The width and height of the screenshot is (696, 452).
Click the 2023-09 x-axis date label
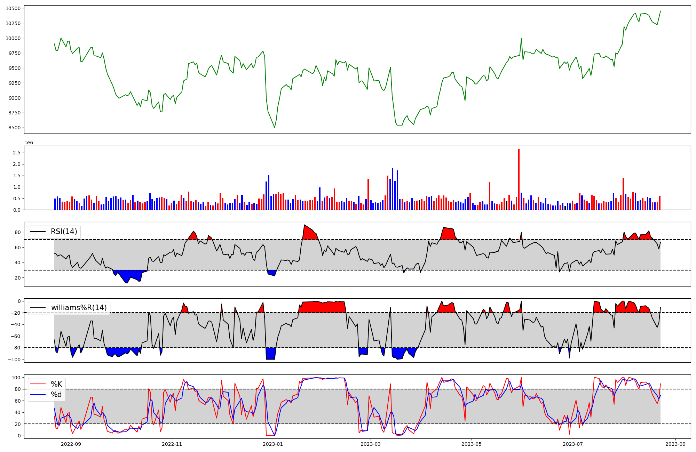tap(675, 444)
